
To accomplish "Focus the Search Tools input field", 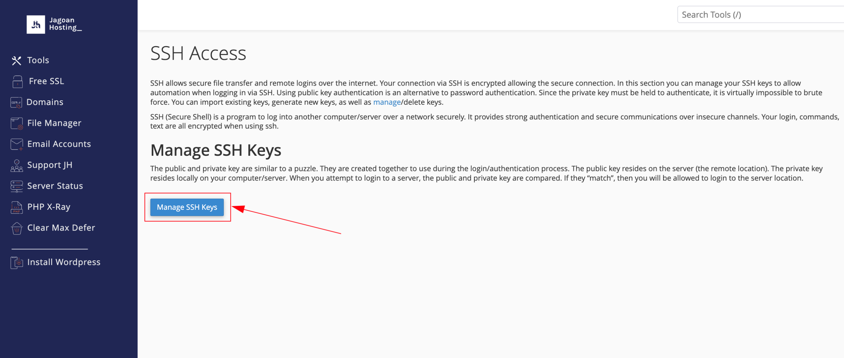I will [x=758, y=15].
